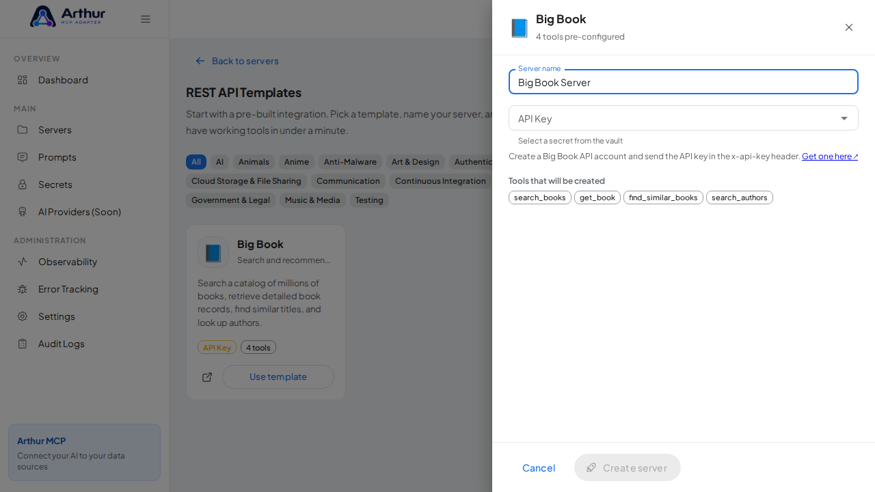Click the API Key badge on Big Book card

point(217,347)
